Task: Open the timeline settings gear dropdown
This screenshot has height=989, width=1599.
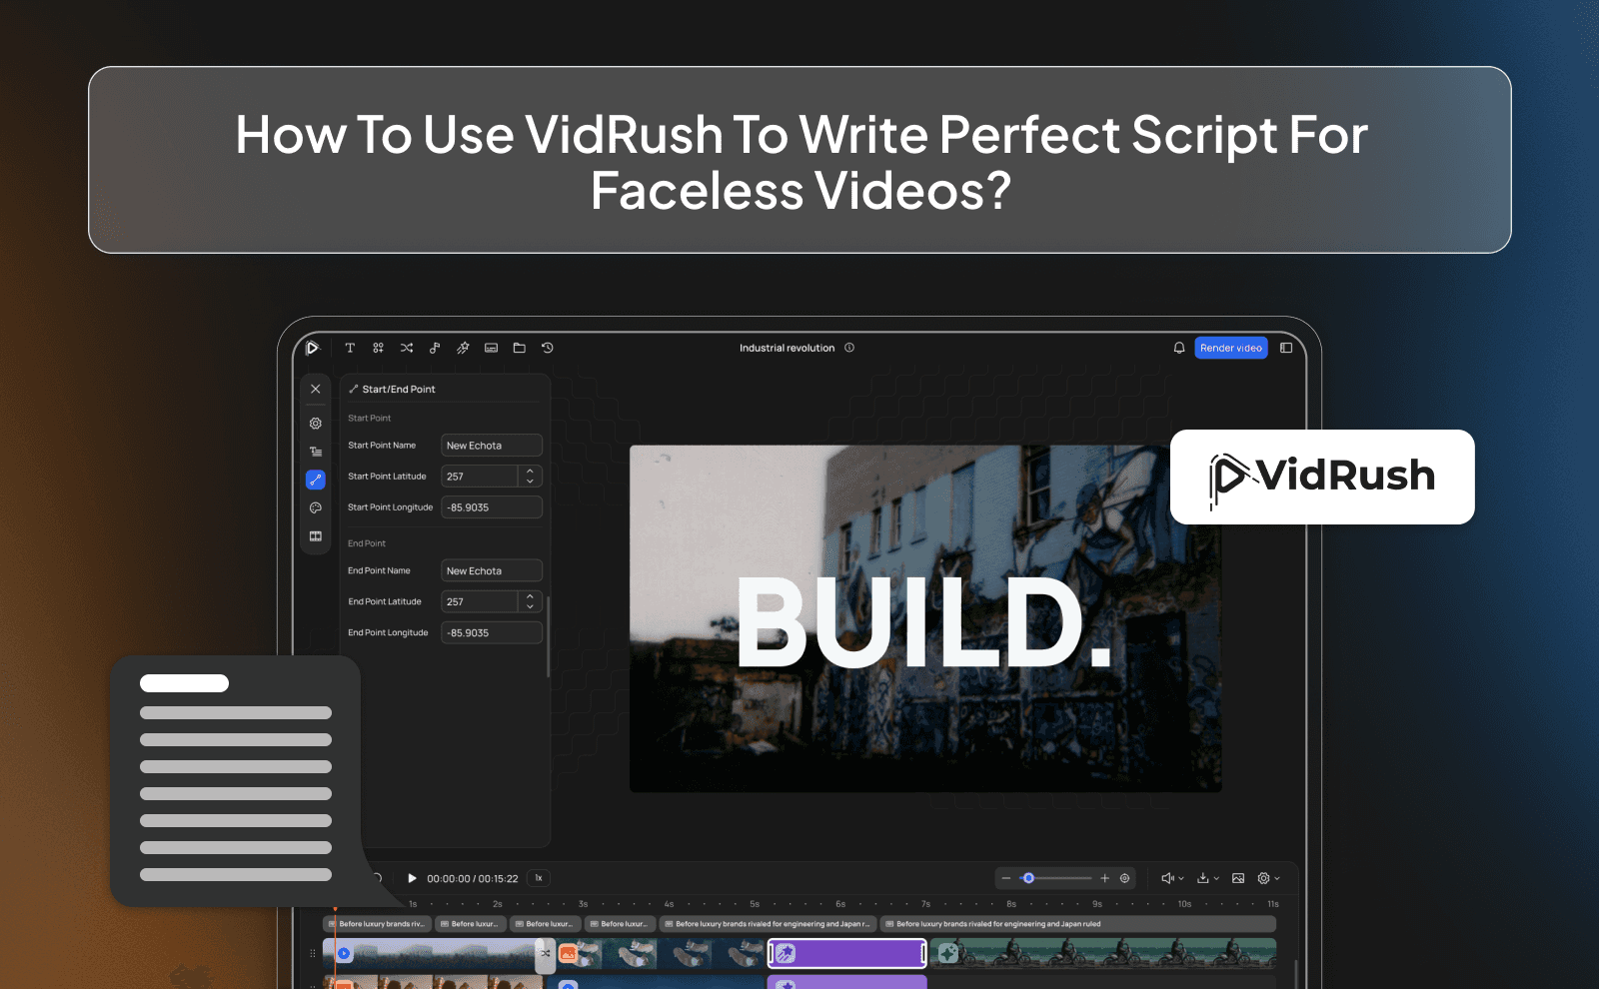Action: 1268,878
